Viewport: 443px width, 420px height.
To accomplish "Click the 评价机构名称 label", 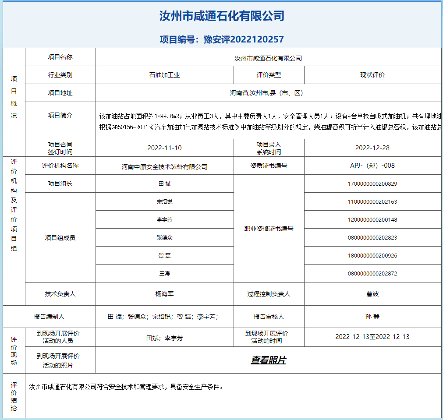I will (60, 166).
